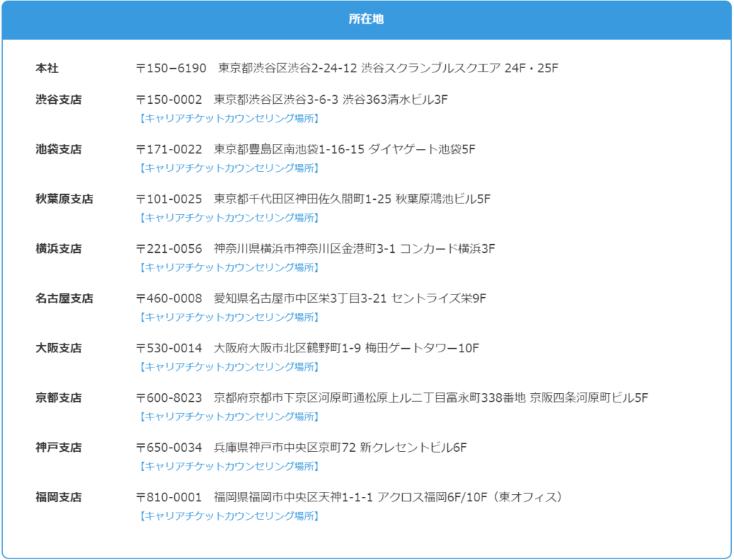This screenshot has width=734, height=560.
Task: Click the 横浜支店 label
Action: pos(59,248)
